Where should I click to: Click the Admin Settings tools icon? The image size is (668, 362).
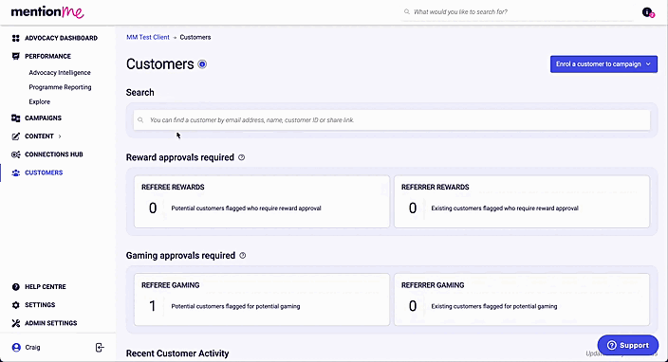(x=16, y=323)
